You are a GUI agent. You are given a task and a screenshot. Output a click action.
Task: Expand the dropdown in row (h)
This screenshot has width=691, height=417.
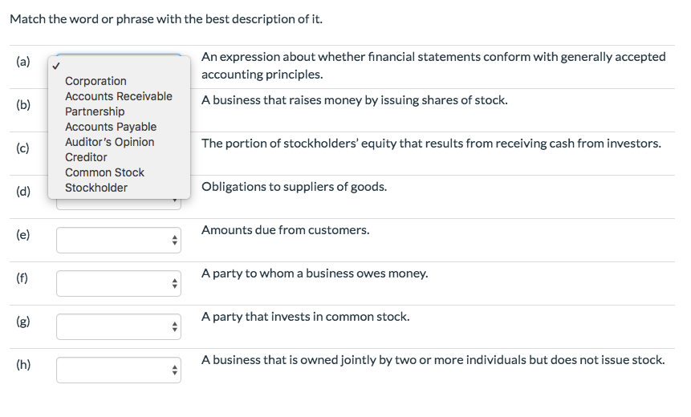coord(119,370)
